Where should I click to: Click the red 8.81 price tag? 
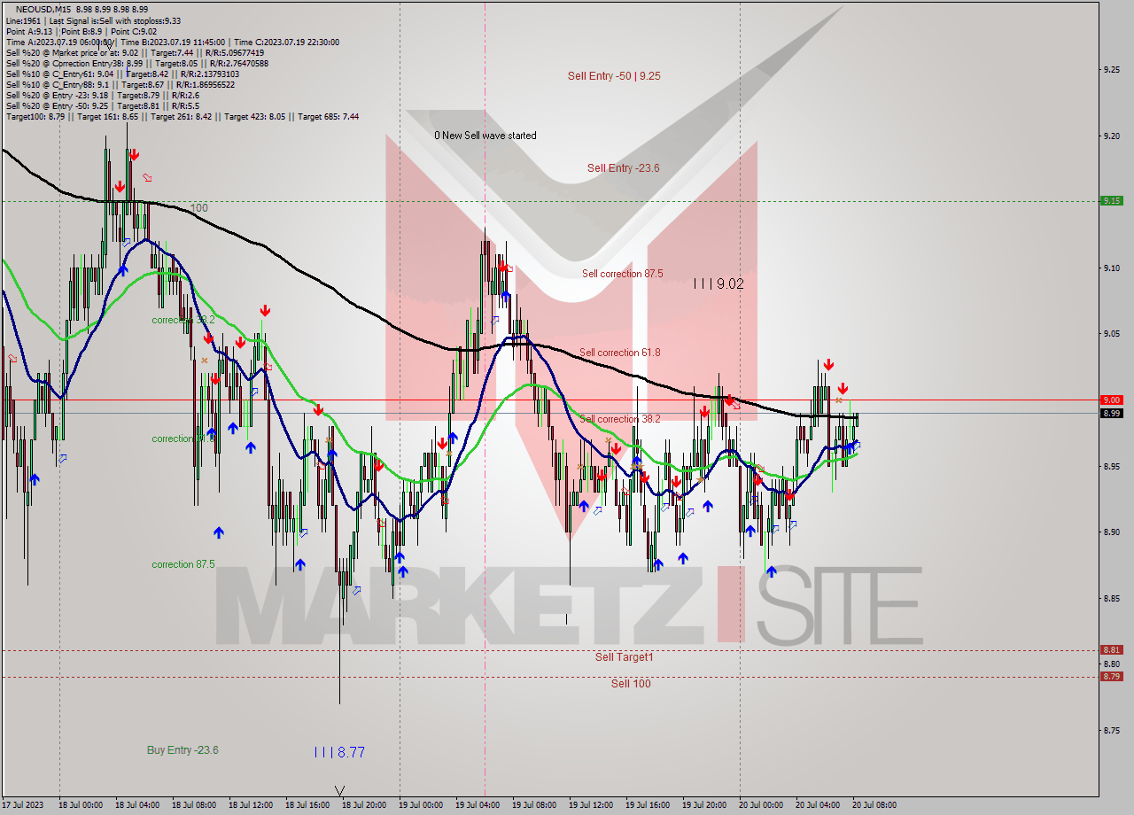(x=1112, y=649)
